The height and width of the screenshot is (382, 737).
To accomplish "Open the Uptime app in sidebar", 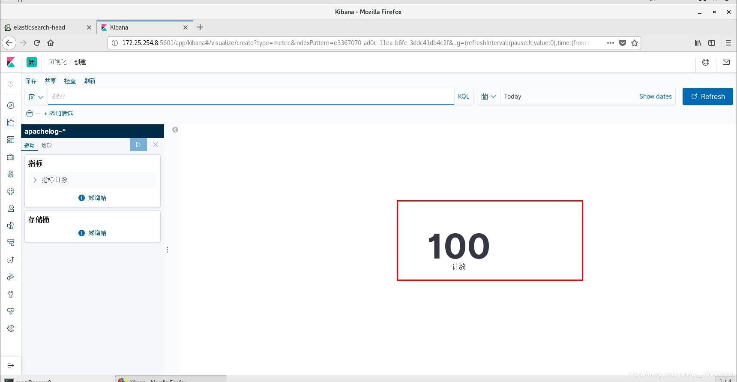I will pos(11,260).
